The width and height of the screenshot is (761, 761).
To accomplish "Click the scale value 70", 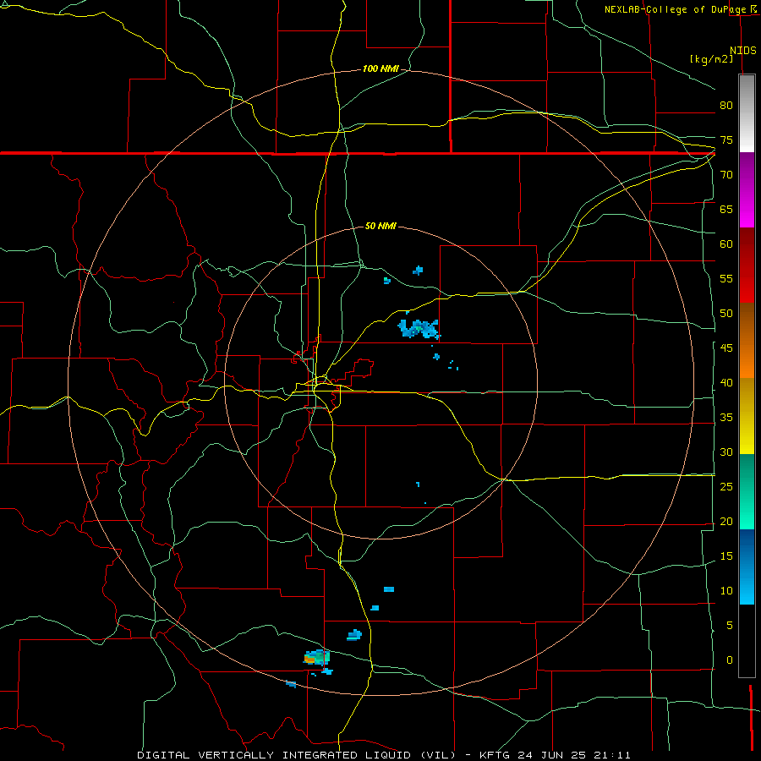I will [x=726, y=175].
